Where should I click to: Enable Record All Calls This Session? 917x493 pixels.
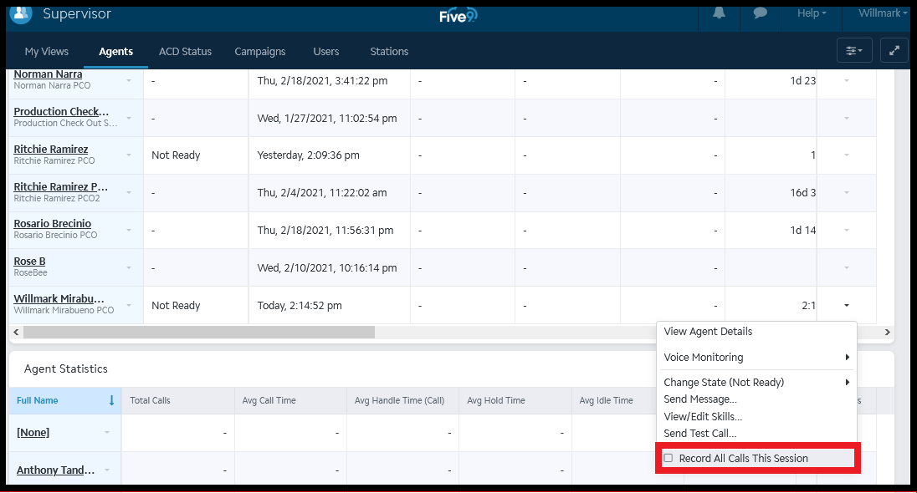[669, 458]
